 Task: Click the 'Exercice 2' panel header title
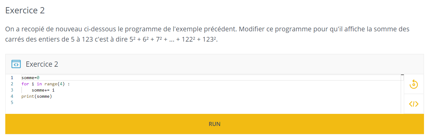click(42, 64)
